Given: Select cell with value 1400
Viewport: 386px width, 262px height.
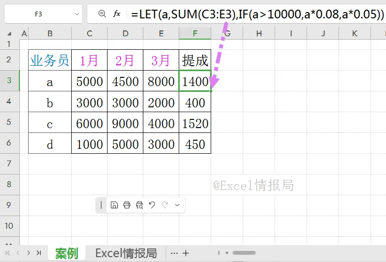Looking at the screenshot, I should (195, 81).
